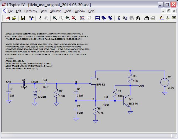Click the .IC V(G)=1 directive
The height and width of the screenshot is (139, 178).
(10, 58)
